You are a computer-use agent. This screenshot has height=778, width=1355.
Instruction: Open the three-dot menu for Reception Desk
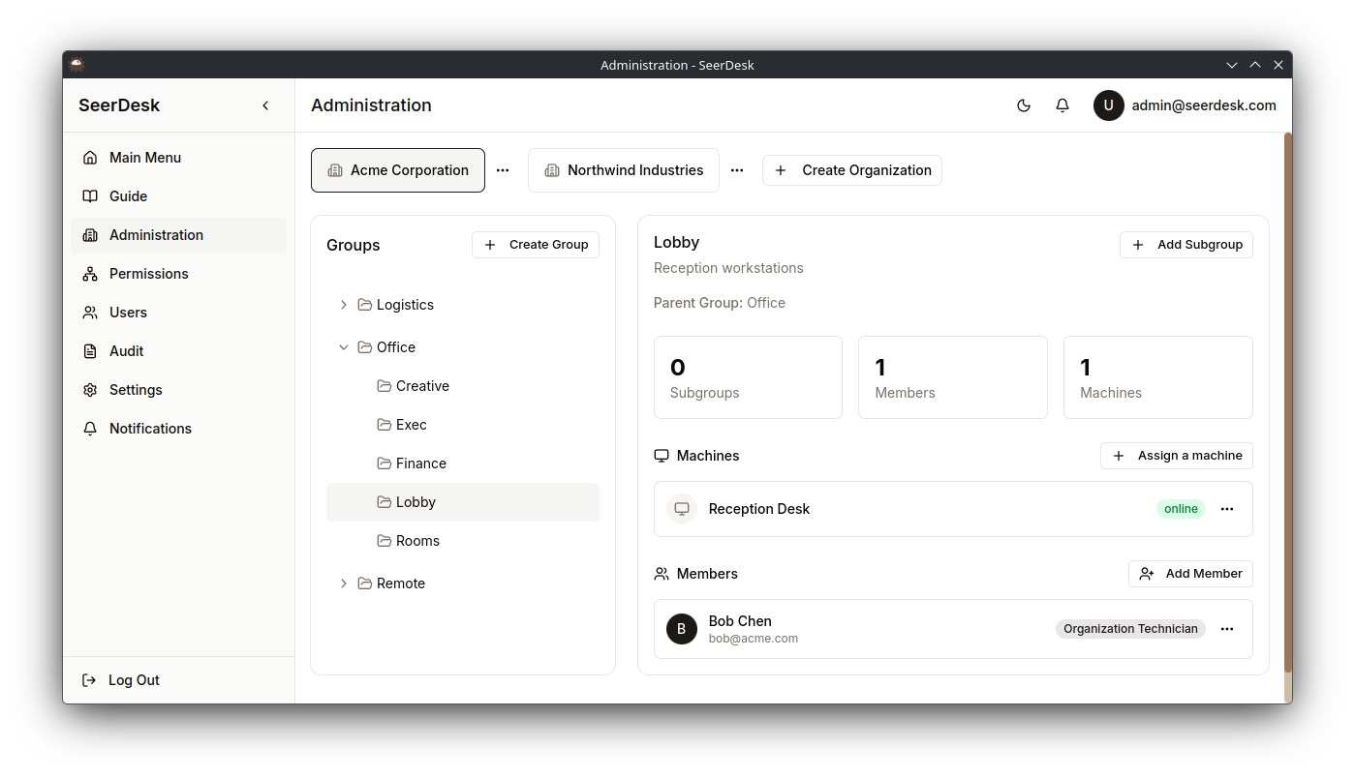point(1227,508)
